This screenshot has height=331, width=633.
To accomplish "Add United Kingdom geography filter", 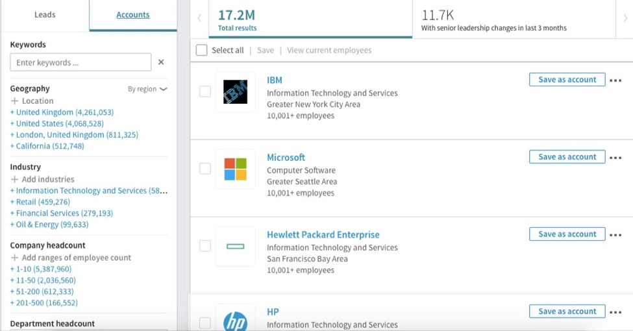I will pyautogui.click(x=62, y=112).
